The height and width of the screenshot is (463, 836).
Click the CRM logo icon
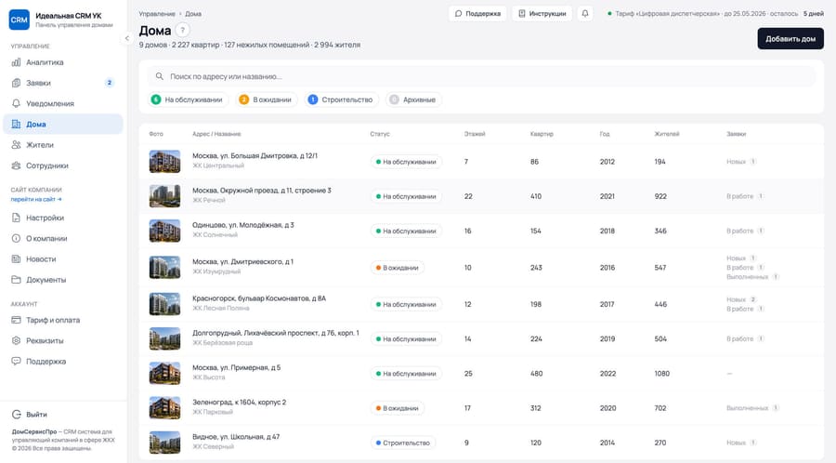tap(20, 20)
